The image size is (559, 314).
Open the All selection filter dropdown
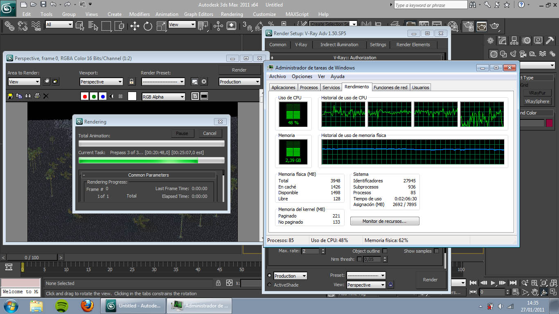pyautogui.click(x=59, y=25)
